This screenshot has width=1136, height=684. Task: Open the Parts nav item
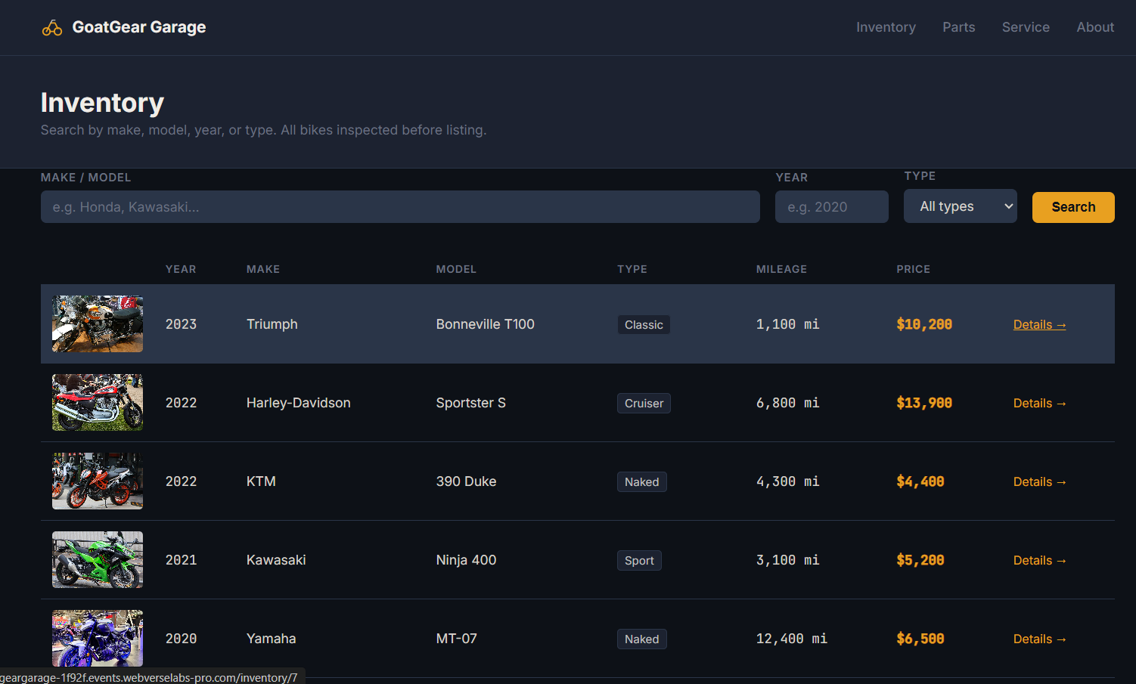[958, 27]
